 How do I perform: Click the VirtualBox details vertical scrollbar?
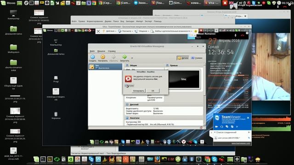point(204,94)
